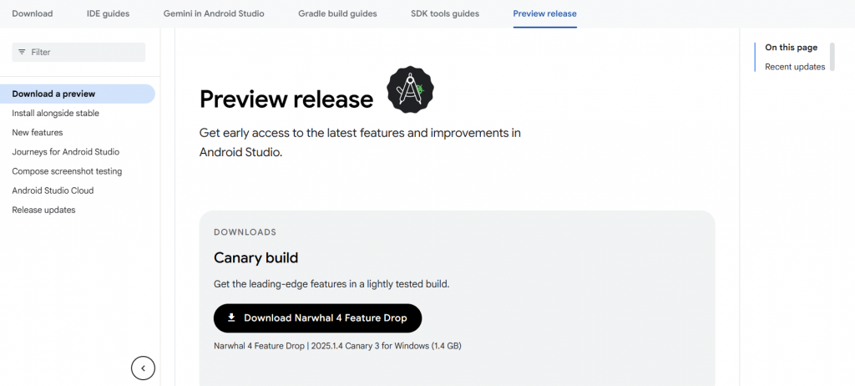Open New features sidebar link
855x386 pixels.
37,133
